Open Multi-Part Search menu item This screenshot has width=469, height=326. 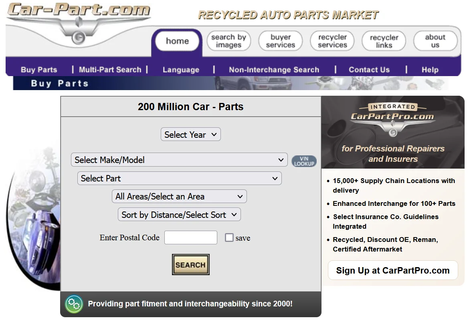[x=110, y=70]
